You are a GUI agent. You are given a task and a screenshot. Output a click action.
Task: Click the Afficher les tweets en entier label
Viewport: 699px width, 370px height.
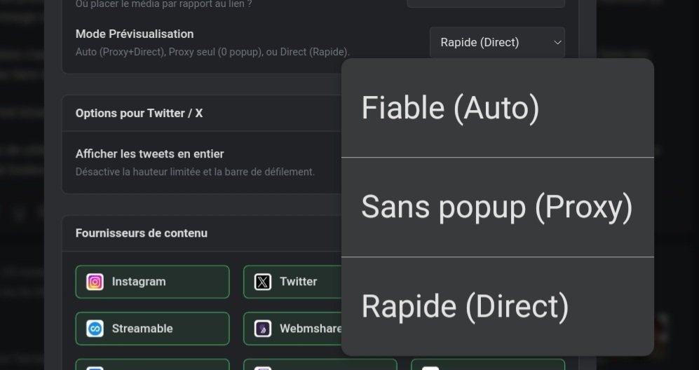click(x=150, y=153)
